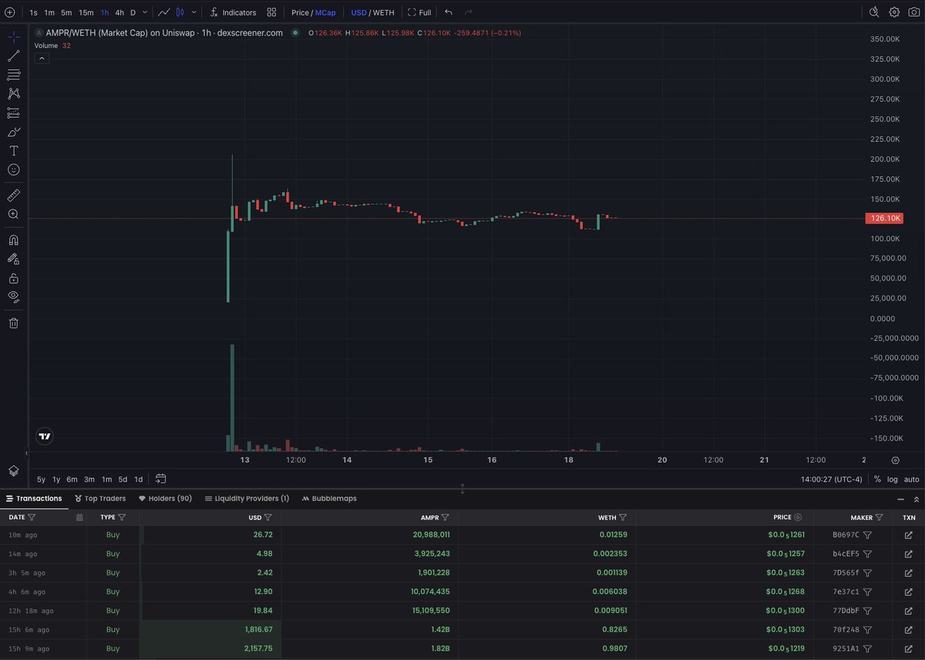Select the crosshair cursor tool

click(13, 37)
